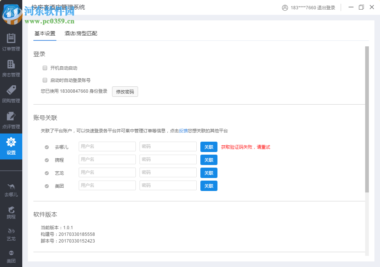The width and height of the screenshot is (380, 267).
Task: Open the 美团 Meituan platform panel
Action: coord(11,257)
